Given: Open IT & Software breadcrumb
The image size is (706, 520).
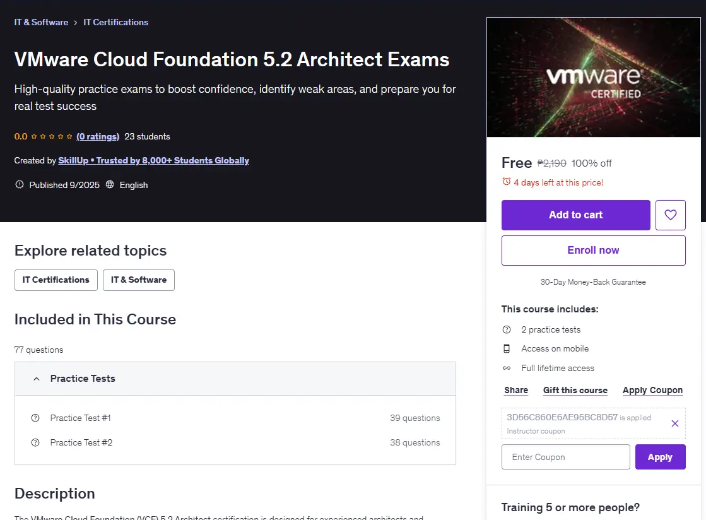Looking at the screenshot, I should [x=41, y=22].
